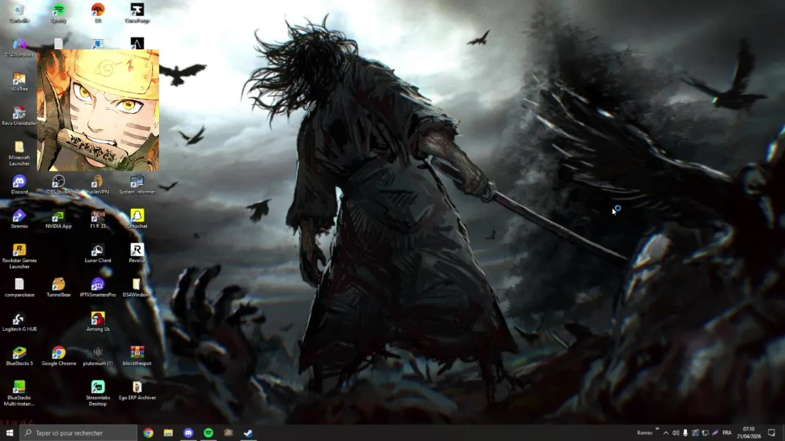Launch the F1 25 game shortcut
Viewport: 785px width, 441px height.
point(98,219)
